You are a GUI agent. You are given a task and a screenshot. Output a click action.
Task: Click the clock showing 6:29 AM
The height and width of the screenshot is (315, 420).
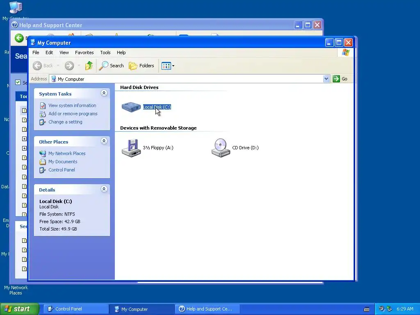pyautogui.click(x=405, y=309)
